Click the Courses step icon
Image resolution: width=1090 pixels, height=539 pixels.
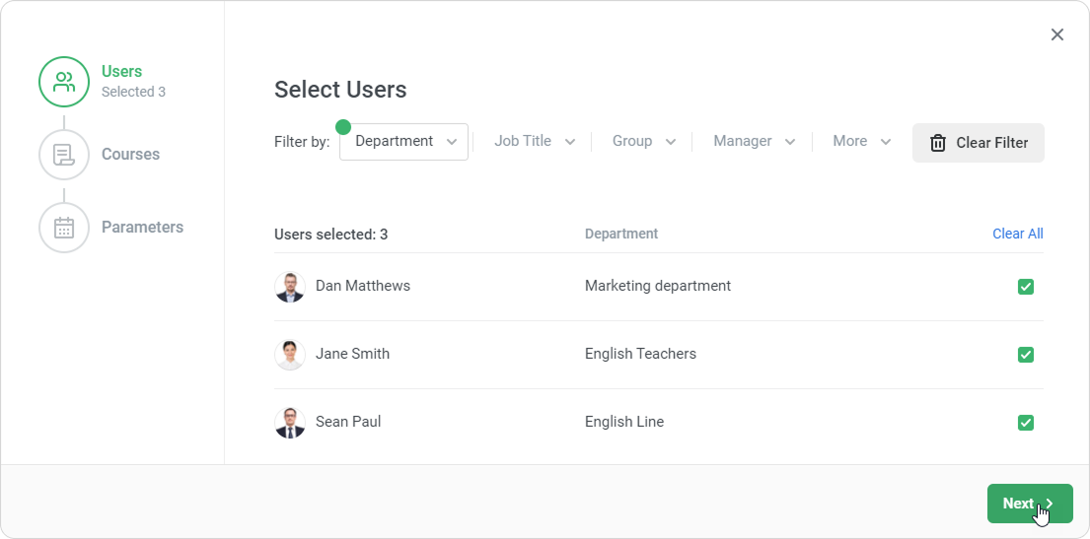point(64,155)
